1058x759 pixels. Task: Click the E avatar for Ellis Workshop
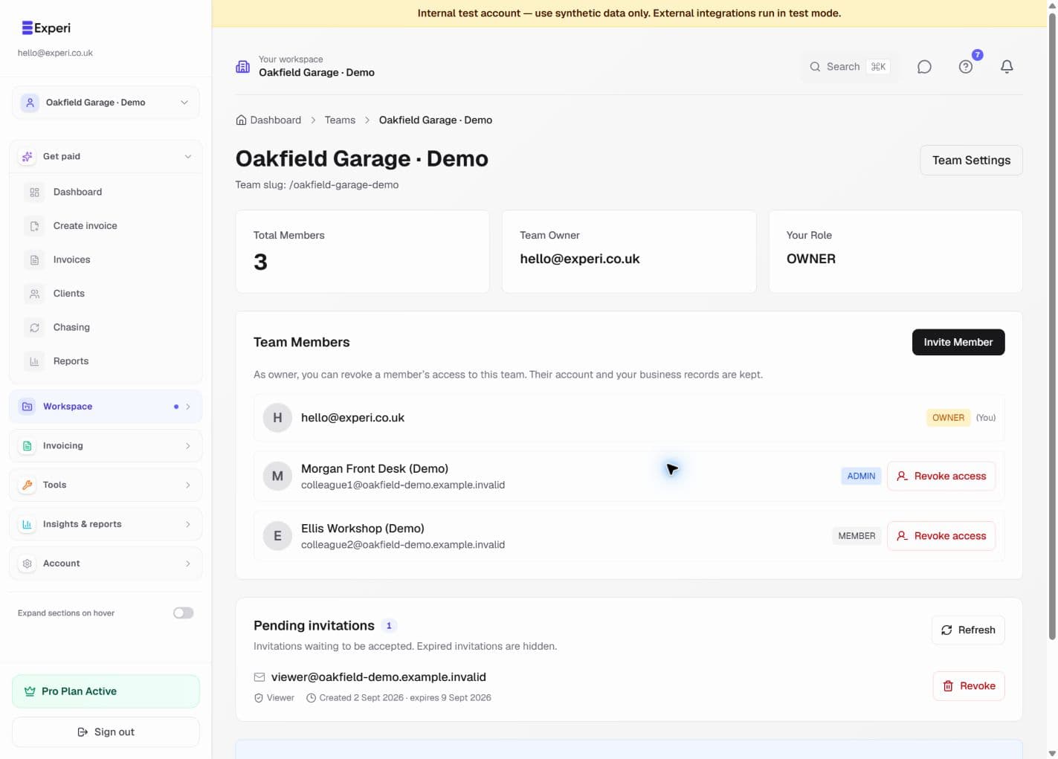(x=277, y=536)
